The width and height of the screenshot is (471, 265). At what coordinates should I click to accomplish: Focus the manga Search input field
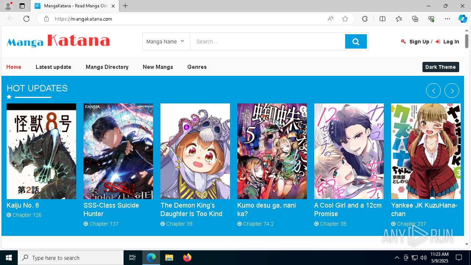pos(268,42)
